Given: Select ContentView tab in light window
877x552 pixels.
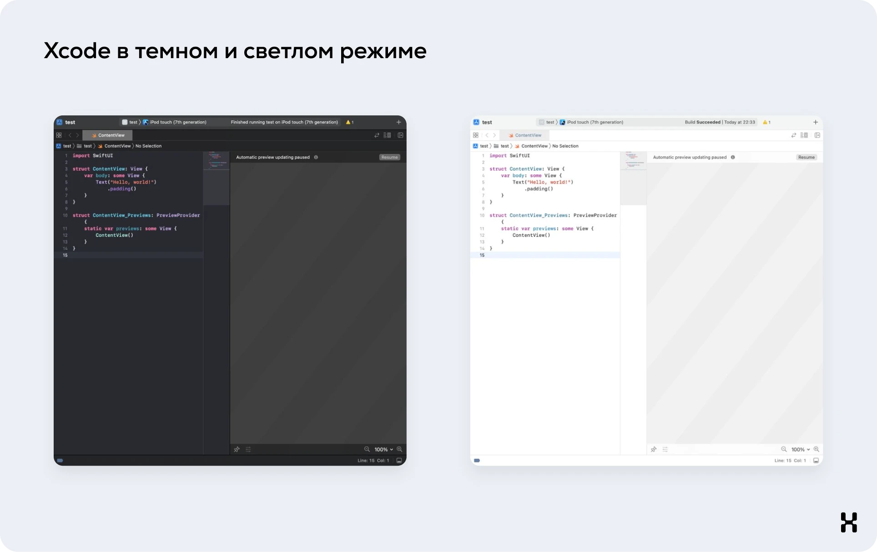Looking at the screenshot, I should pos(525,135).
